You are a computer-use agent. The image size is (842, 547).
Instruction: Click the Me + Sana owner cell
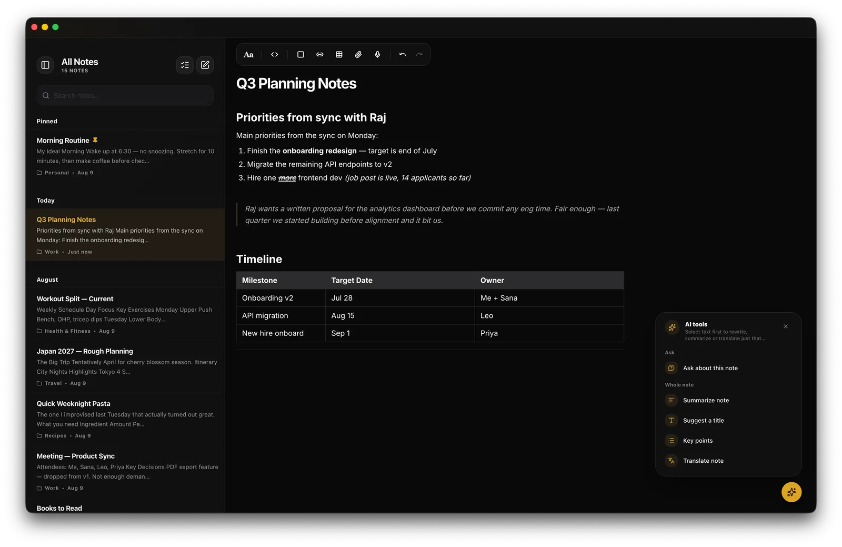(549, 298)
